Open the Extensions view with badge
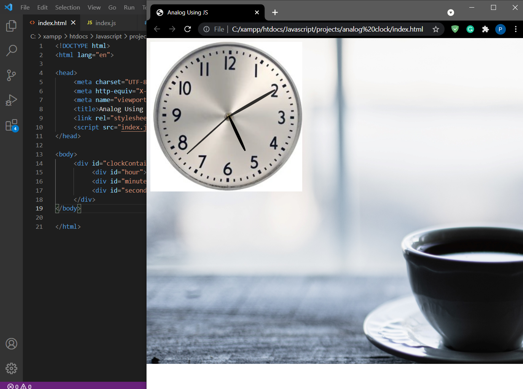This screenshot has width=523, height=389. 11,125
